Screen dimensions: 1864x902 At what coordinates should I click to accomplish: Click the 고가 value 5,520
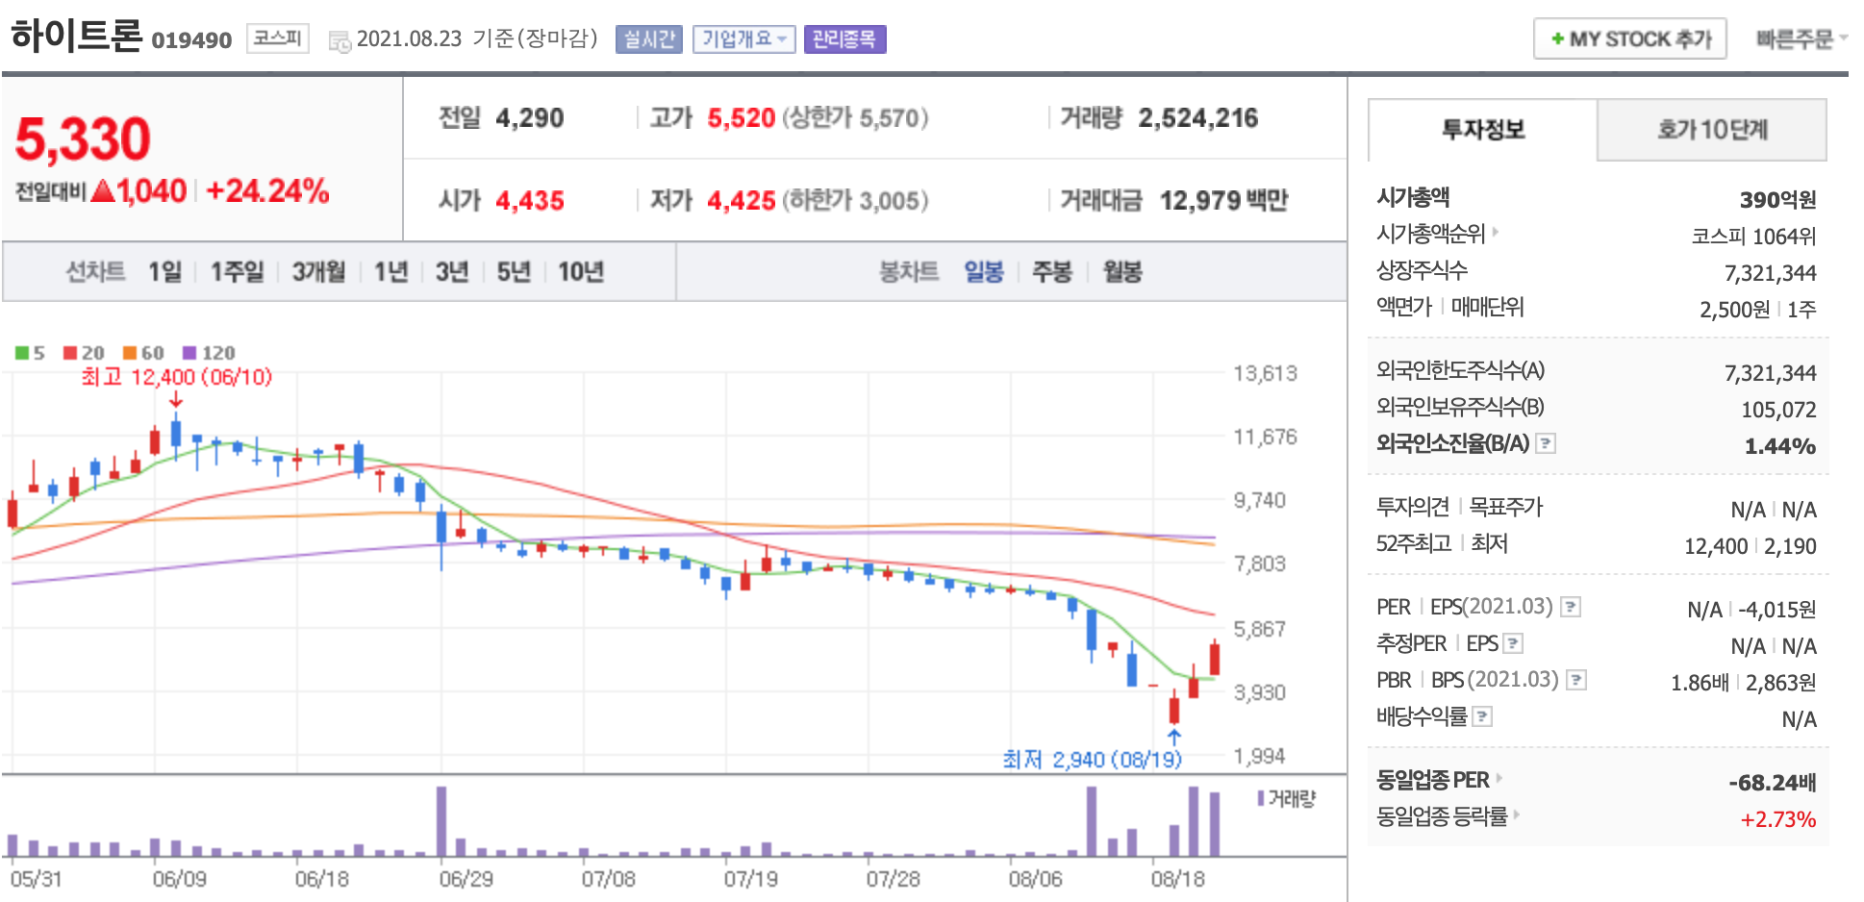coord(741,118)
